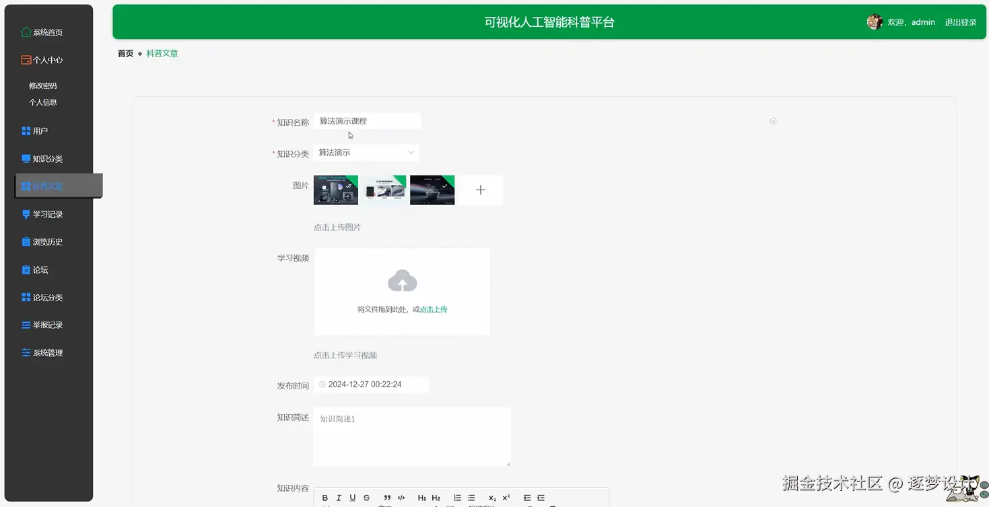Click the 可视化人工智能科普平台 title
This screenshot has height=507, width=989.
pos(549,22)
